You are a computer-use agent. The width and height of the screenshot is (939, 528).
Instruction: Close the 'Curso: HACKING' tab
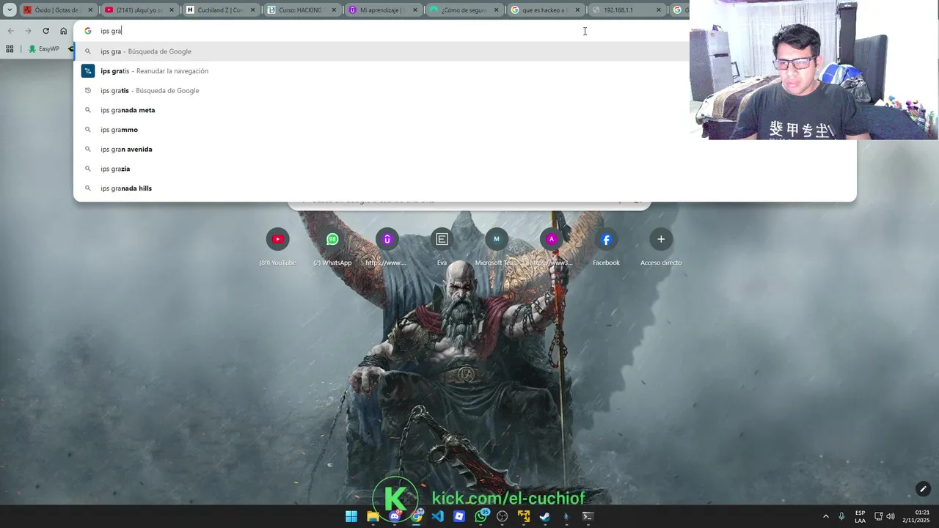[335, 10]
